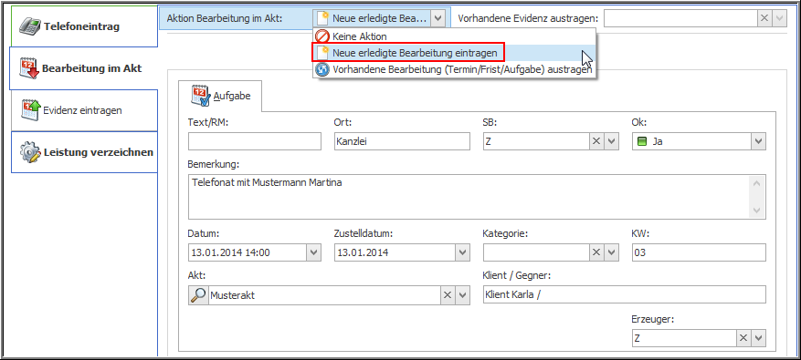Open the Telefoneintrag phone icon section
The width and height of the screenshot is (801, 360).
point(29,26)
